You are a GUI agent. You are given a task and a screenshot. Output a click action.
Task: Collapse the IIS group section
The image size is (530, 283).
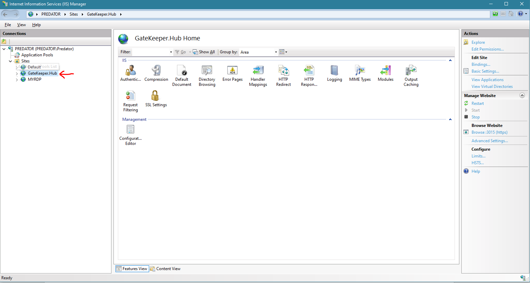(x=450, y=60)
